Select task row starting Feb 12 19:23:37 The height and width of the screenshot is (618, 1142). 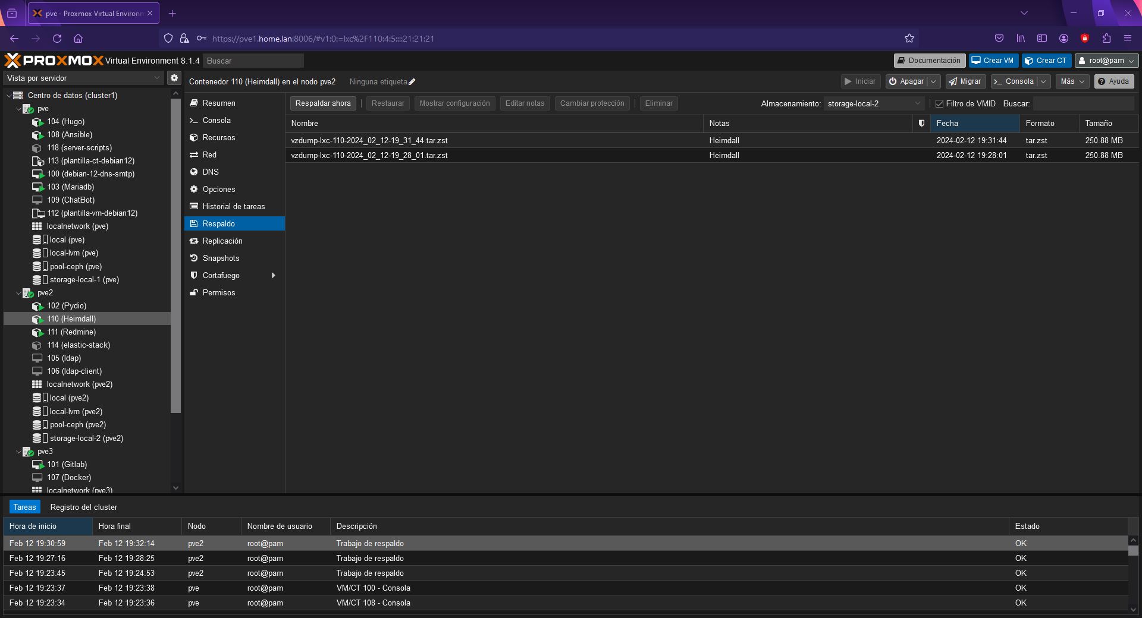point(565,588)
